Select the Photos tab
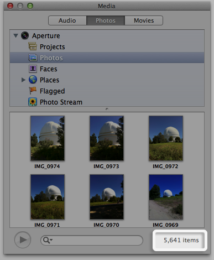214x260 pixels. pyautogui.click(x=106, y=20)
